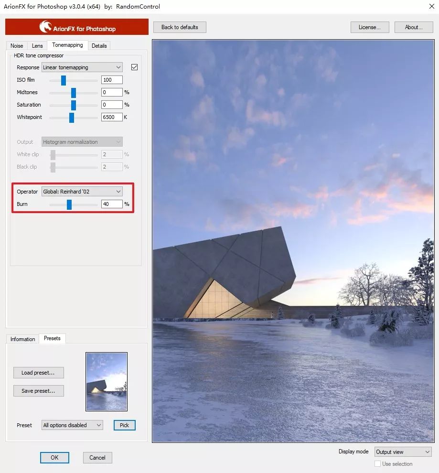Screen dimensions: 439x473
Task: Click the Burn slider handle
Action: 69,204
